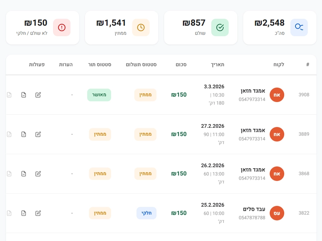Click red alert icon on unpaid card
322x241 pixels.
coord(62,27)
